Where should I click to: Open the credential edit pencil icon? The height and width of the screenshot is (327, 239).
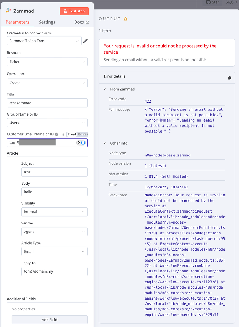coord(85,41)
